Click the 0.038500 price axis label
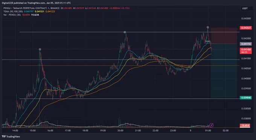256x140 pixels. click(246, 108)
